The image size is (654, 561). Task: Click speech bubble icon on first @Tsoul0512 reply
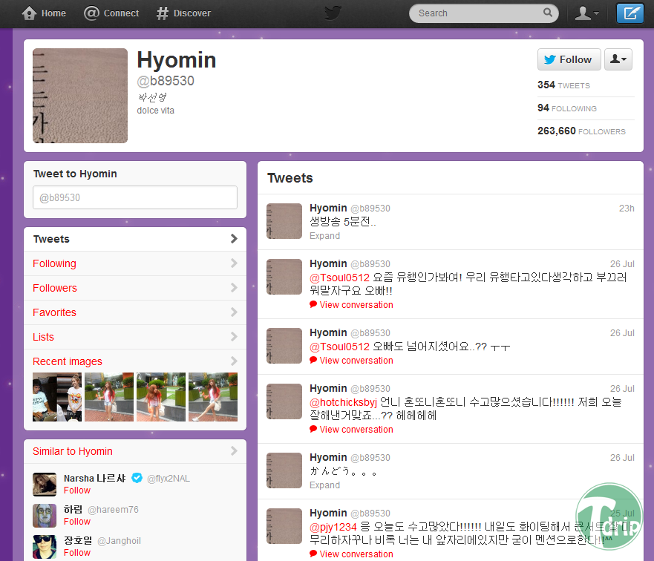[x=313, y=304]
